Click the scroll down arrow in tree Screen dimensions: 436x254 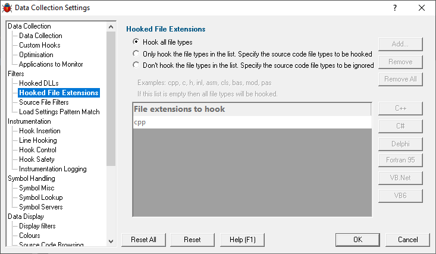[x=111, y=241]
